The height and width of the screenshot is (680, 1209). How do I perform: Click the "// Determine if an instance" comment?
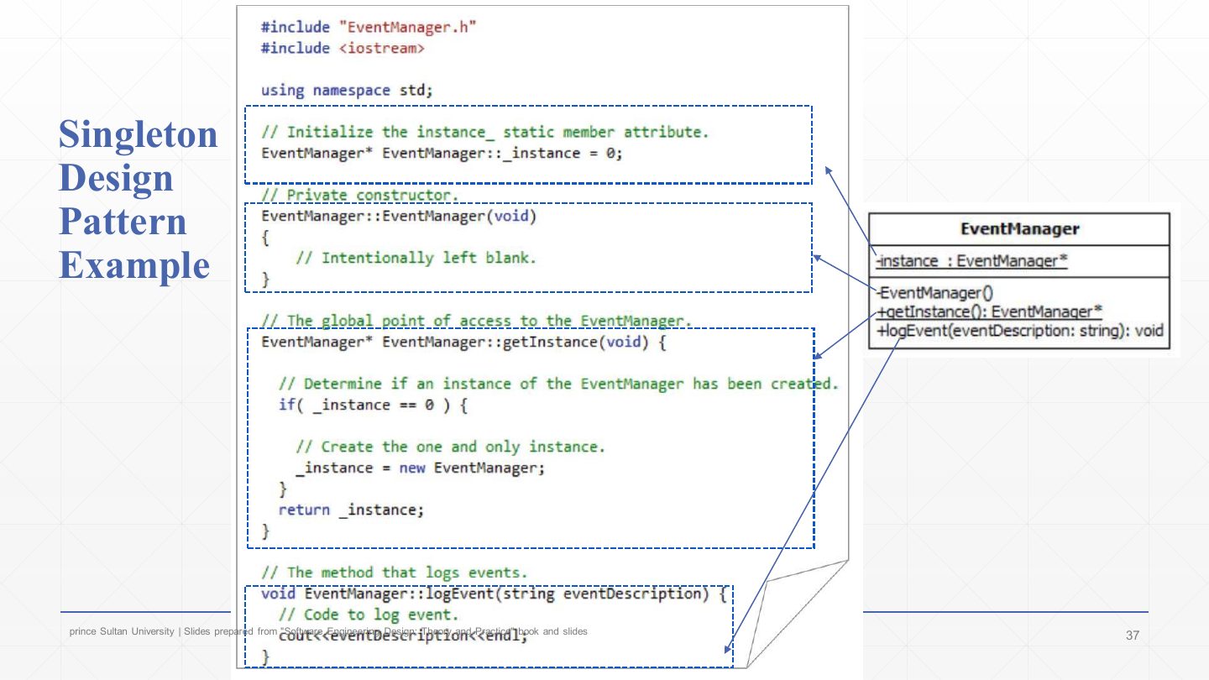559,384
